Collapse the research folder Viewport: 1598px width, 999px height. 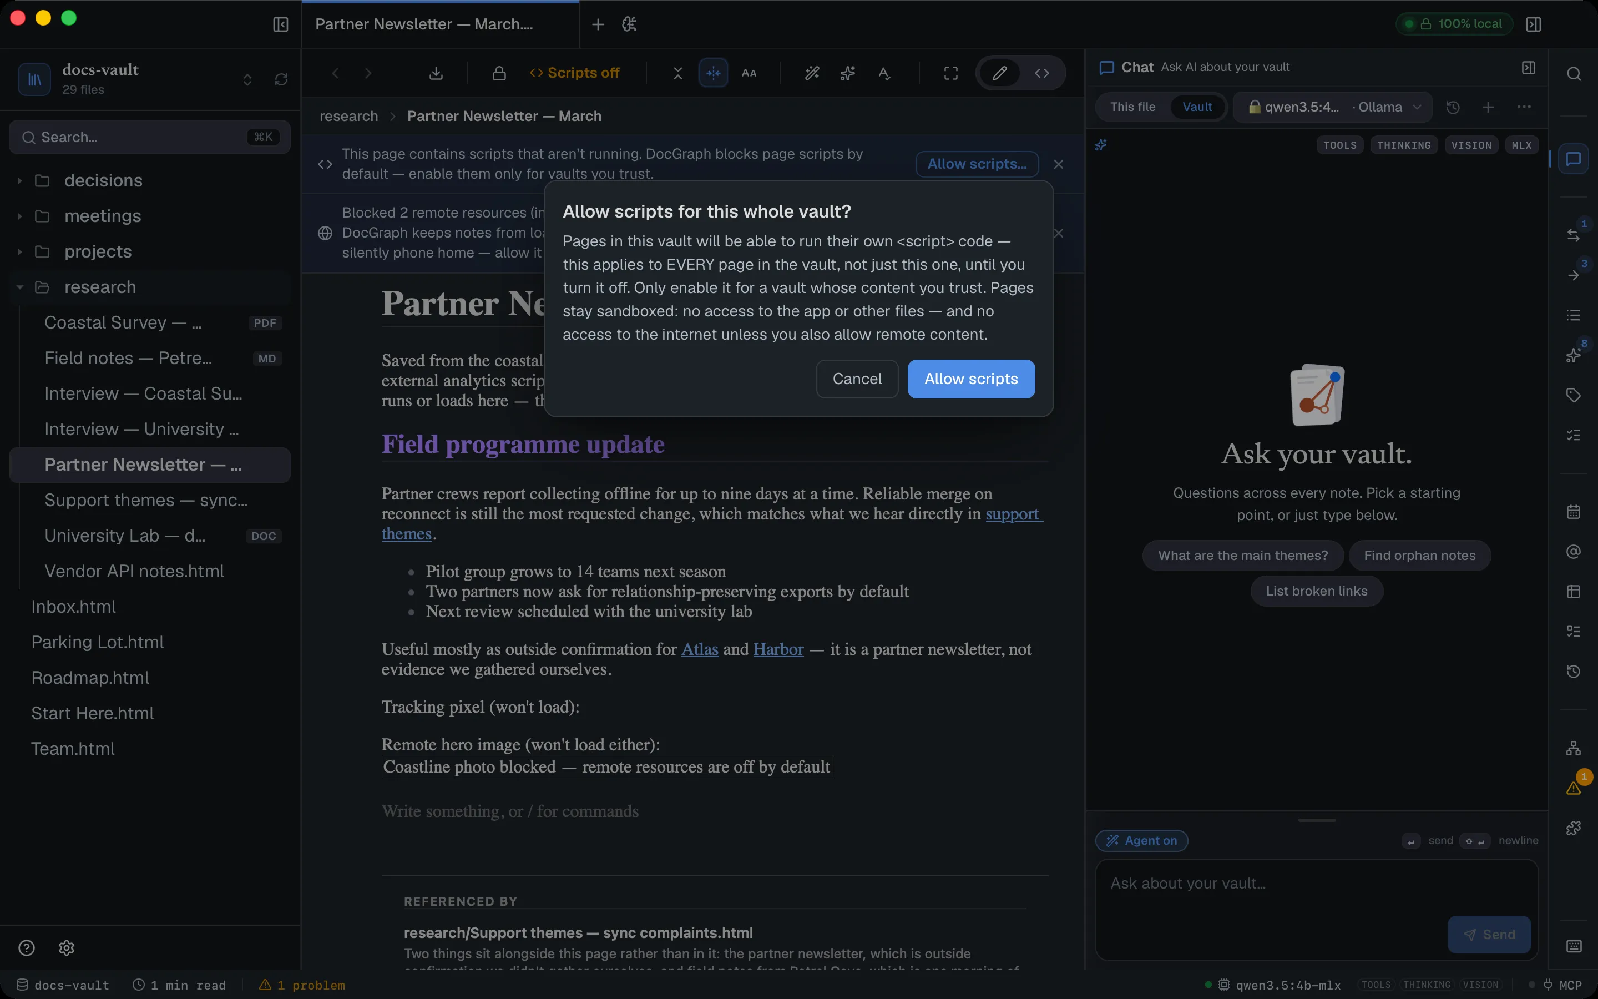(149, 287)
